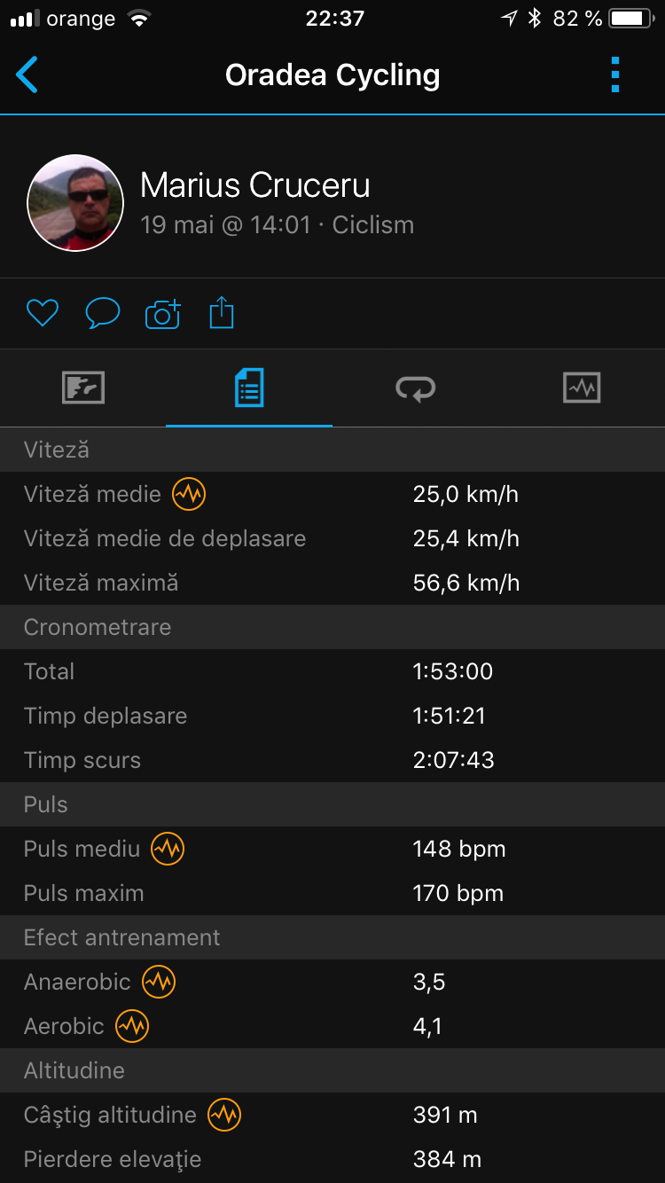This screenshot has width=665, height=1183.
Task: Tap chart icon beside Aerobic
Action: pyautogui.click(x=132, y=1026)
